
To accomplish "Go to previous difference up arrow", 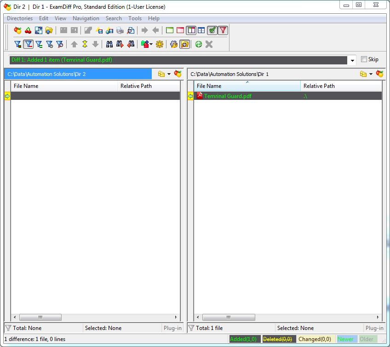I will [74, 44].
